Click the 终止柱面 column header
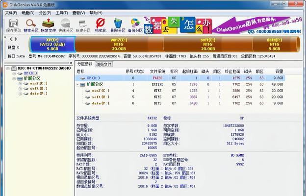306x196 pixels. pyautogui.click(x=232, y=72)
